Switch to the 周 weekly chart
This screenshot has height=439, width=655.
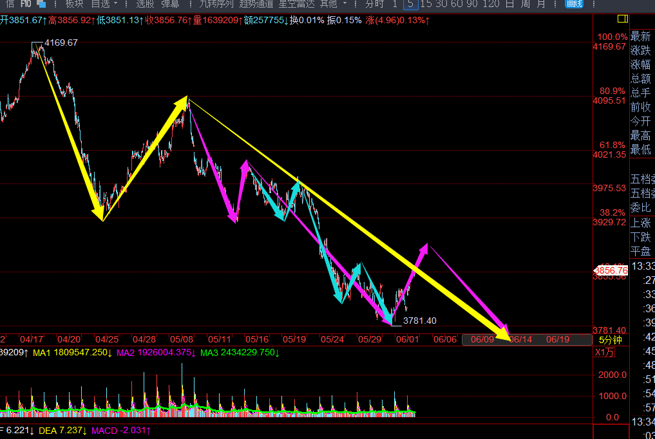point(526,4)
